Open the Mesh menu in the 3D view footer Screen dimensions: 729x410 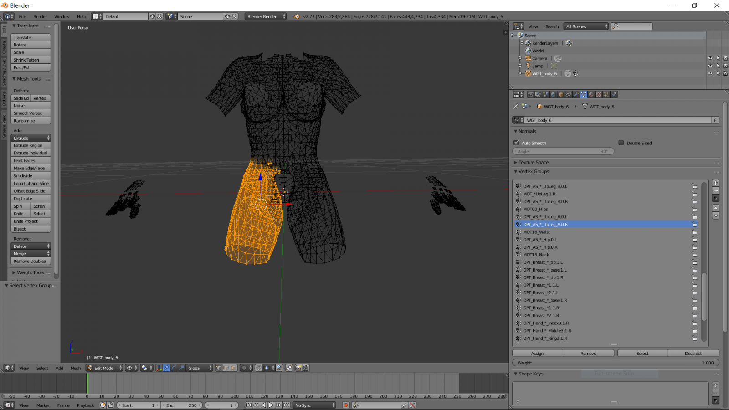coord(75,368)
